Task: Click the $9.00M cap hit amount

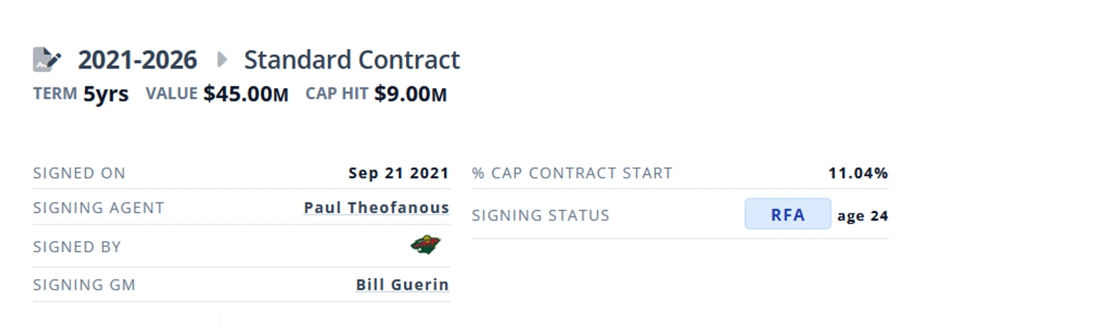Action: pos(411,94)
